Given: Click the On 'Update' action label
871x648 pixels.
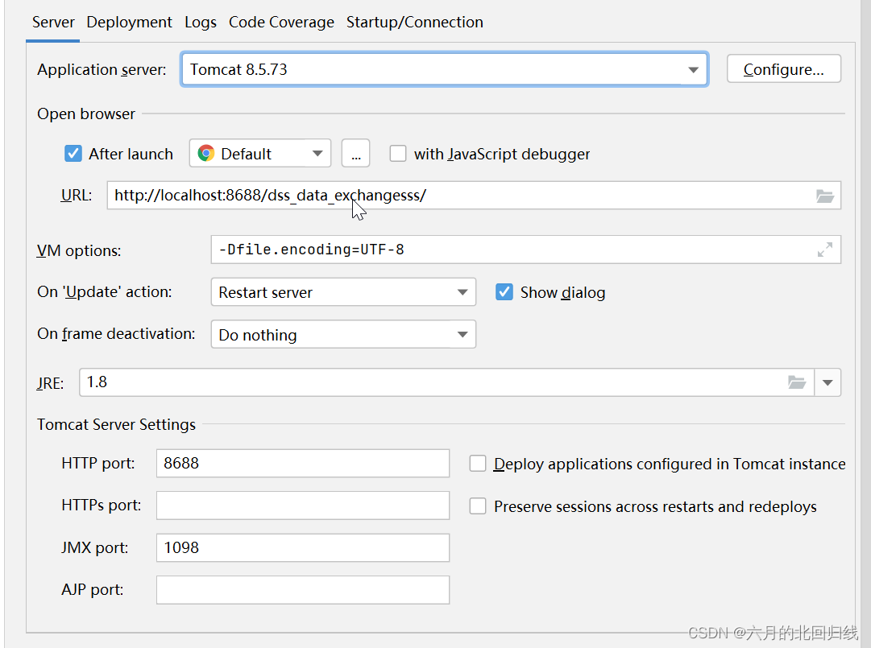Looking at the screenshot, I should pos(105,292).
